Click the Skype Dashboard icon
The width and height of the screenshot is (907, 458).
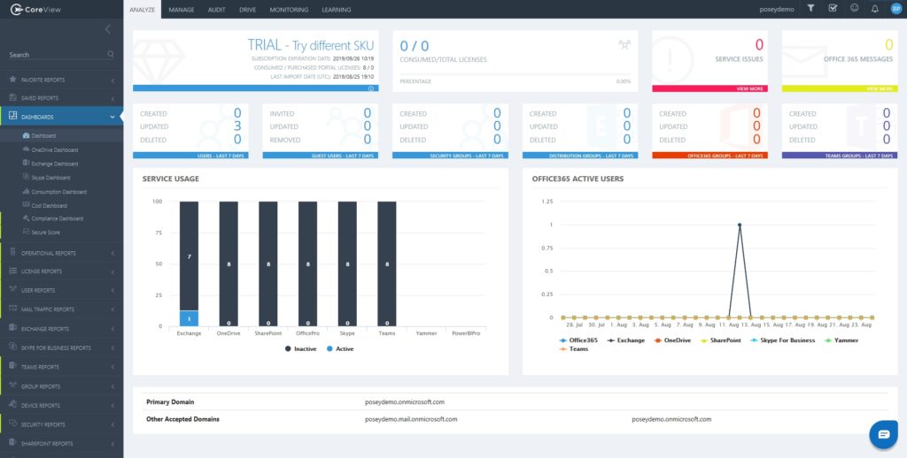[26, 177]
